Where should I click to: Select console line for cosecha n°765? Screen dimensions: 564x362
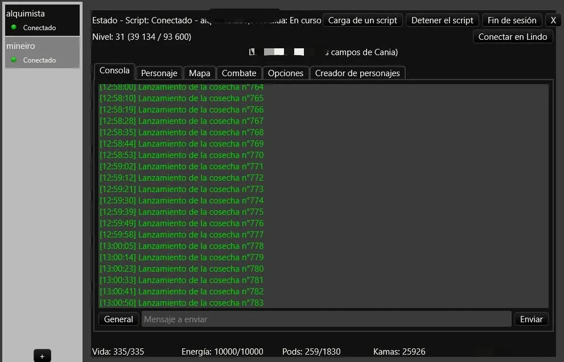(x=182, y=98)
